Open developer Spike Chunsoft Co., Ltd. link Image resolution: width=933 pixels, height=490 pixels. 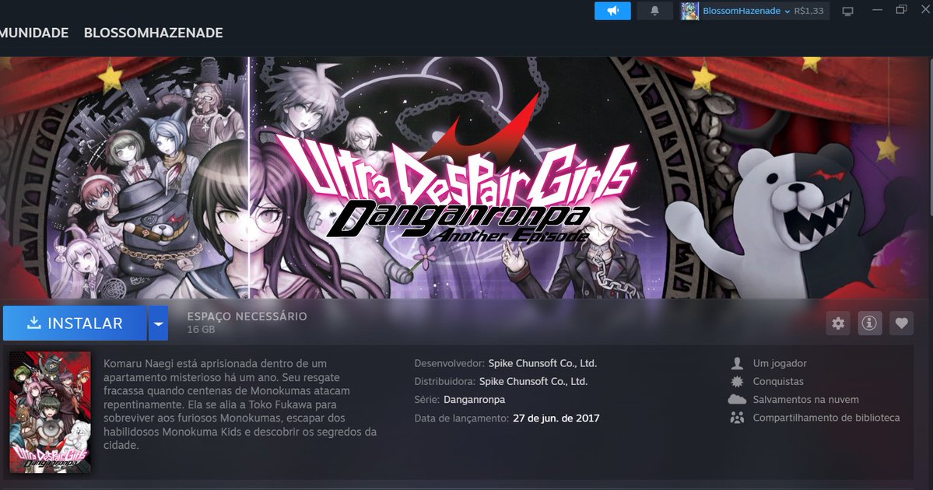coord(542,363)
